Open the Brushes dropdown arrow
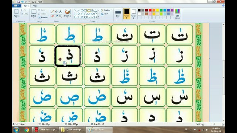Viewport: 237px width, 133px height. [68, 18]
